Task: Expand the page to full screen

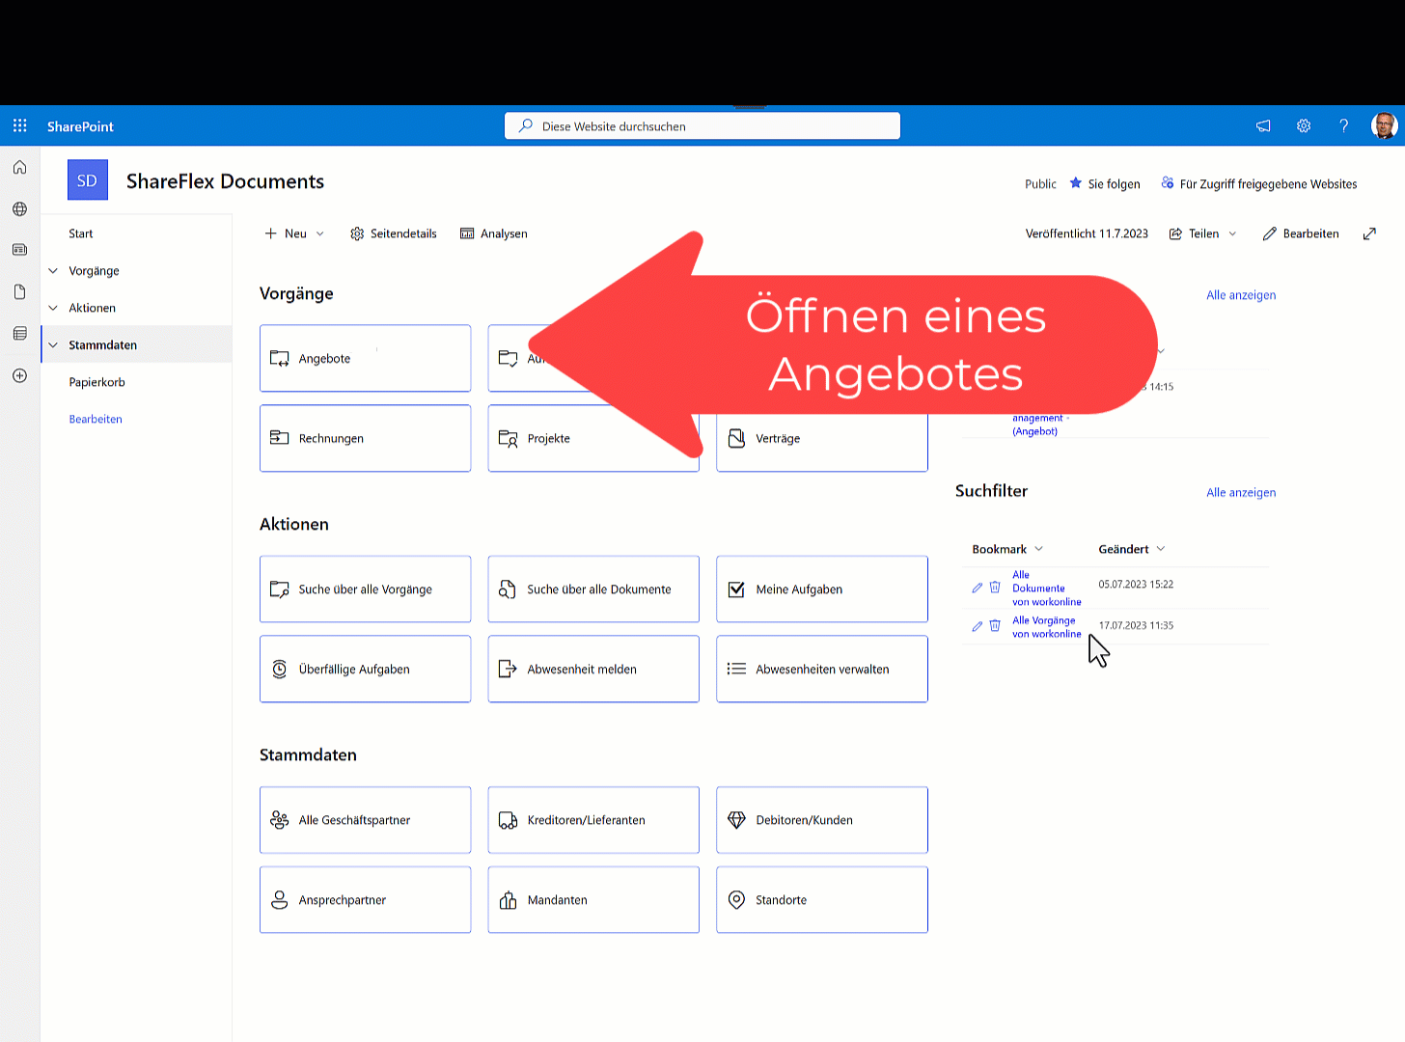Action: click(1369, 233)
